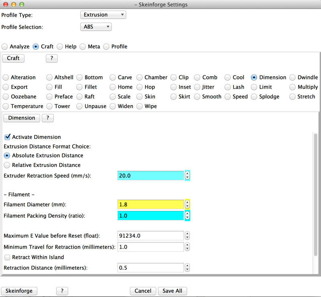
Task: Select the Oozebane radio option
Action: (x=6, y=97)
